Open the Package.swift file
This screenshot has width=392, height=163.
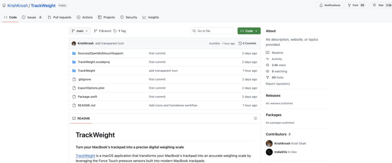(x=88, y=96)
